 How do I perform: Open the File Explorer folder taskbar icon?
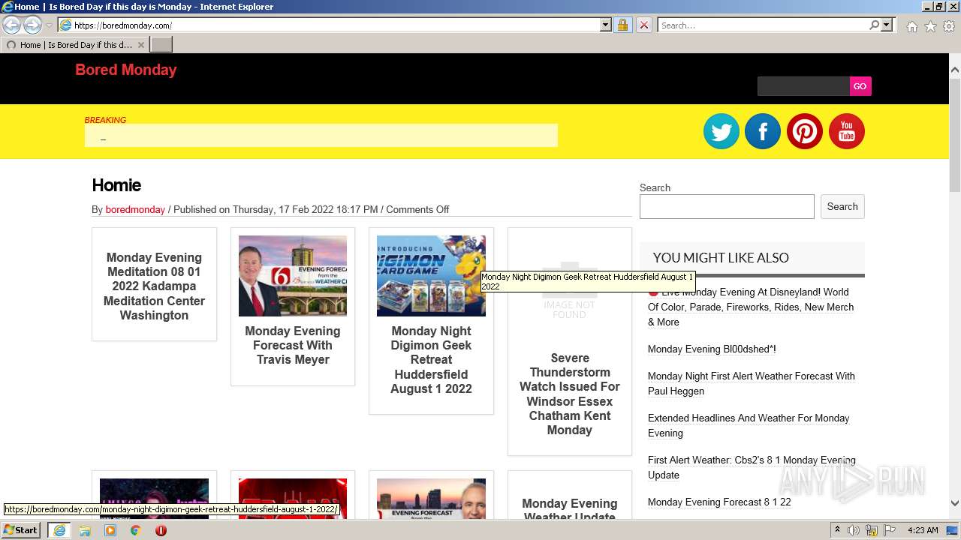tap(85, 530)
